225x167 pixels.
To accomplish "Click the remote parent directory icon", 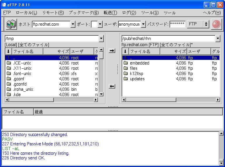I will [x=126, y=58].
